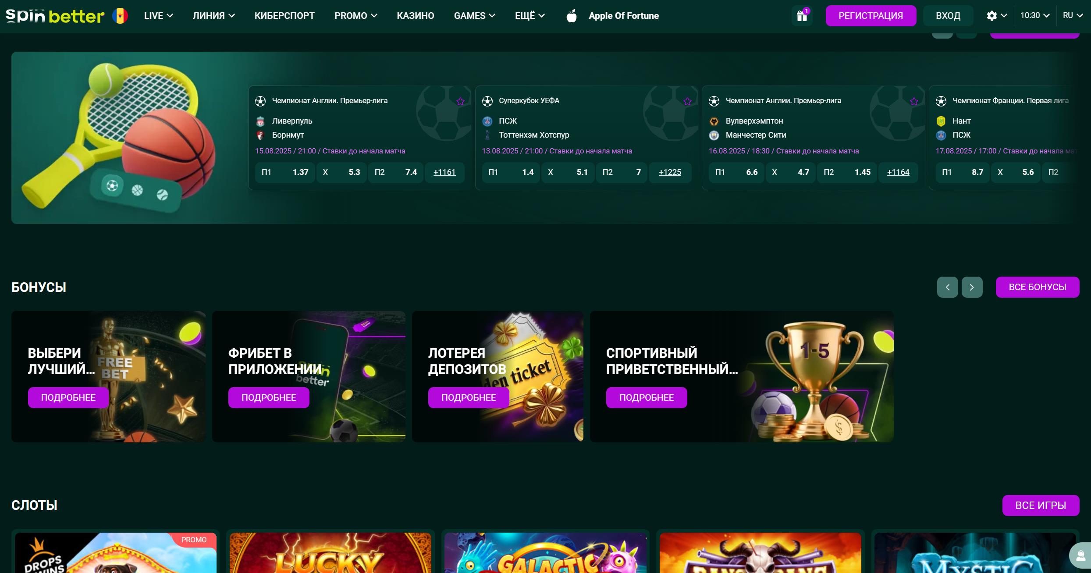Click the РЕГИСТРАЦИЯ button
1091x573 pixels.
point(871,16)
